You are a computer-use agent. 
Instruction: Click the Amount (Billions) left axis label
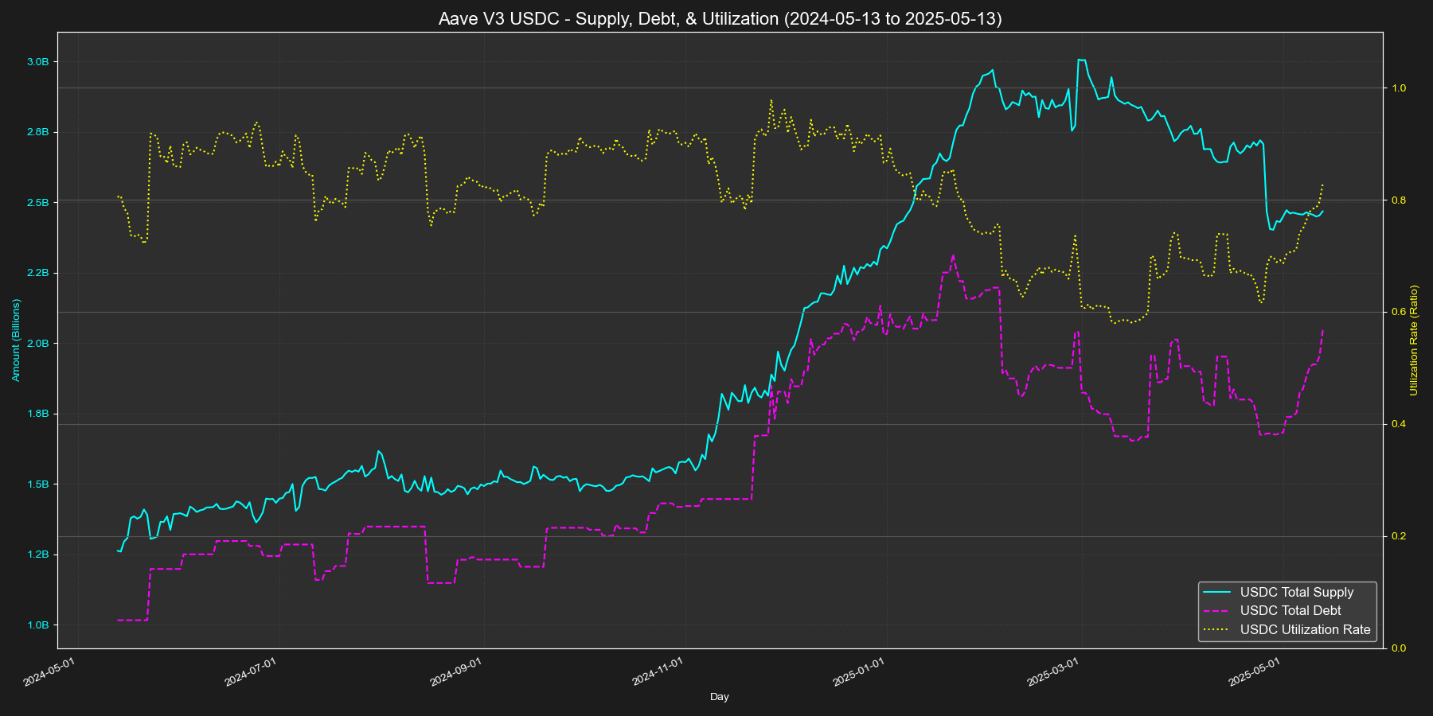pos(16,340)
